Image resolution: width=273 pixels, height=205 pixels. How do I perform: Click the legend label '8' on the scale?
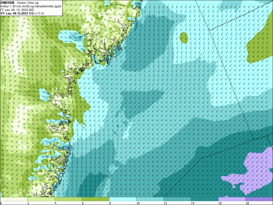tap(110, 203)
